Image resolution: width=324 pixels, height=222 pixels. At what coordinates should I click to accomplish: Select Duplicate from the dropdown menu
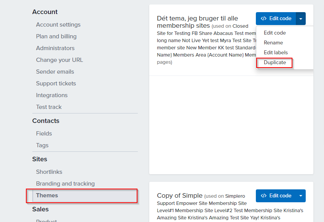(275, 62)
